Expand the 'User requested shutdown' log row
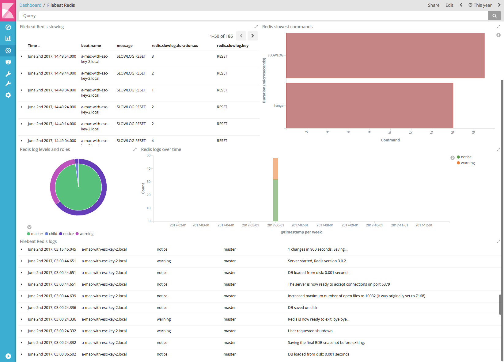Viewport: 504px width, 362px height. [x=21, y=331]
